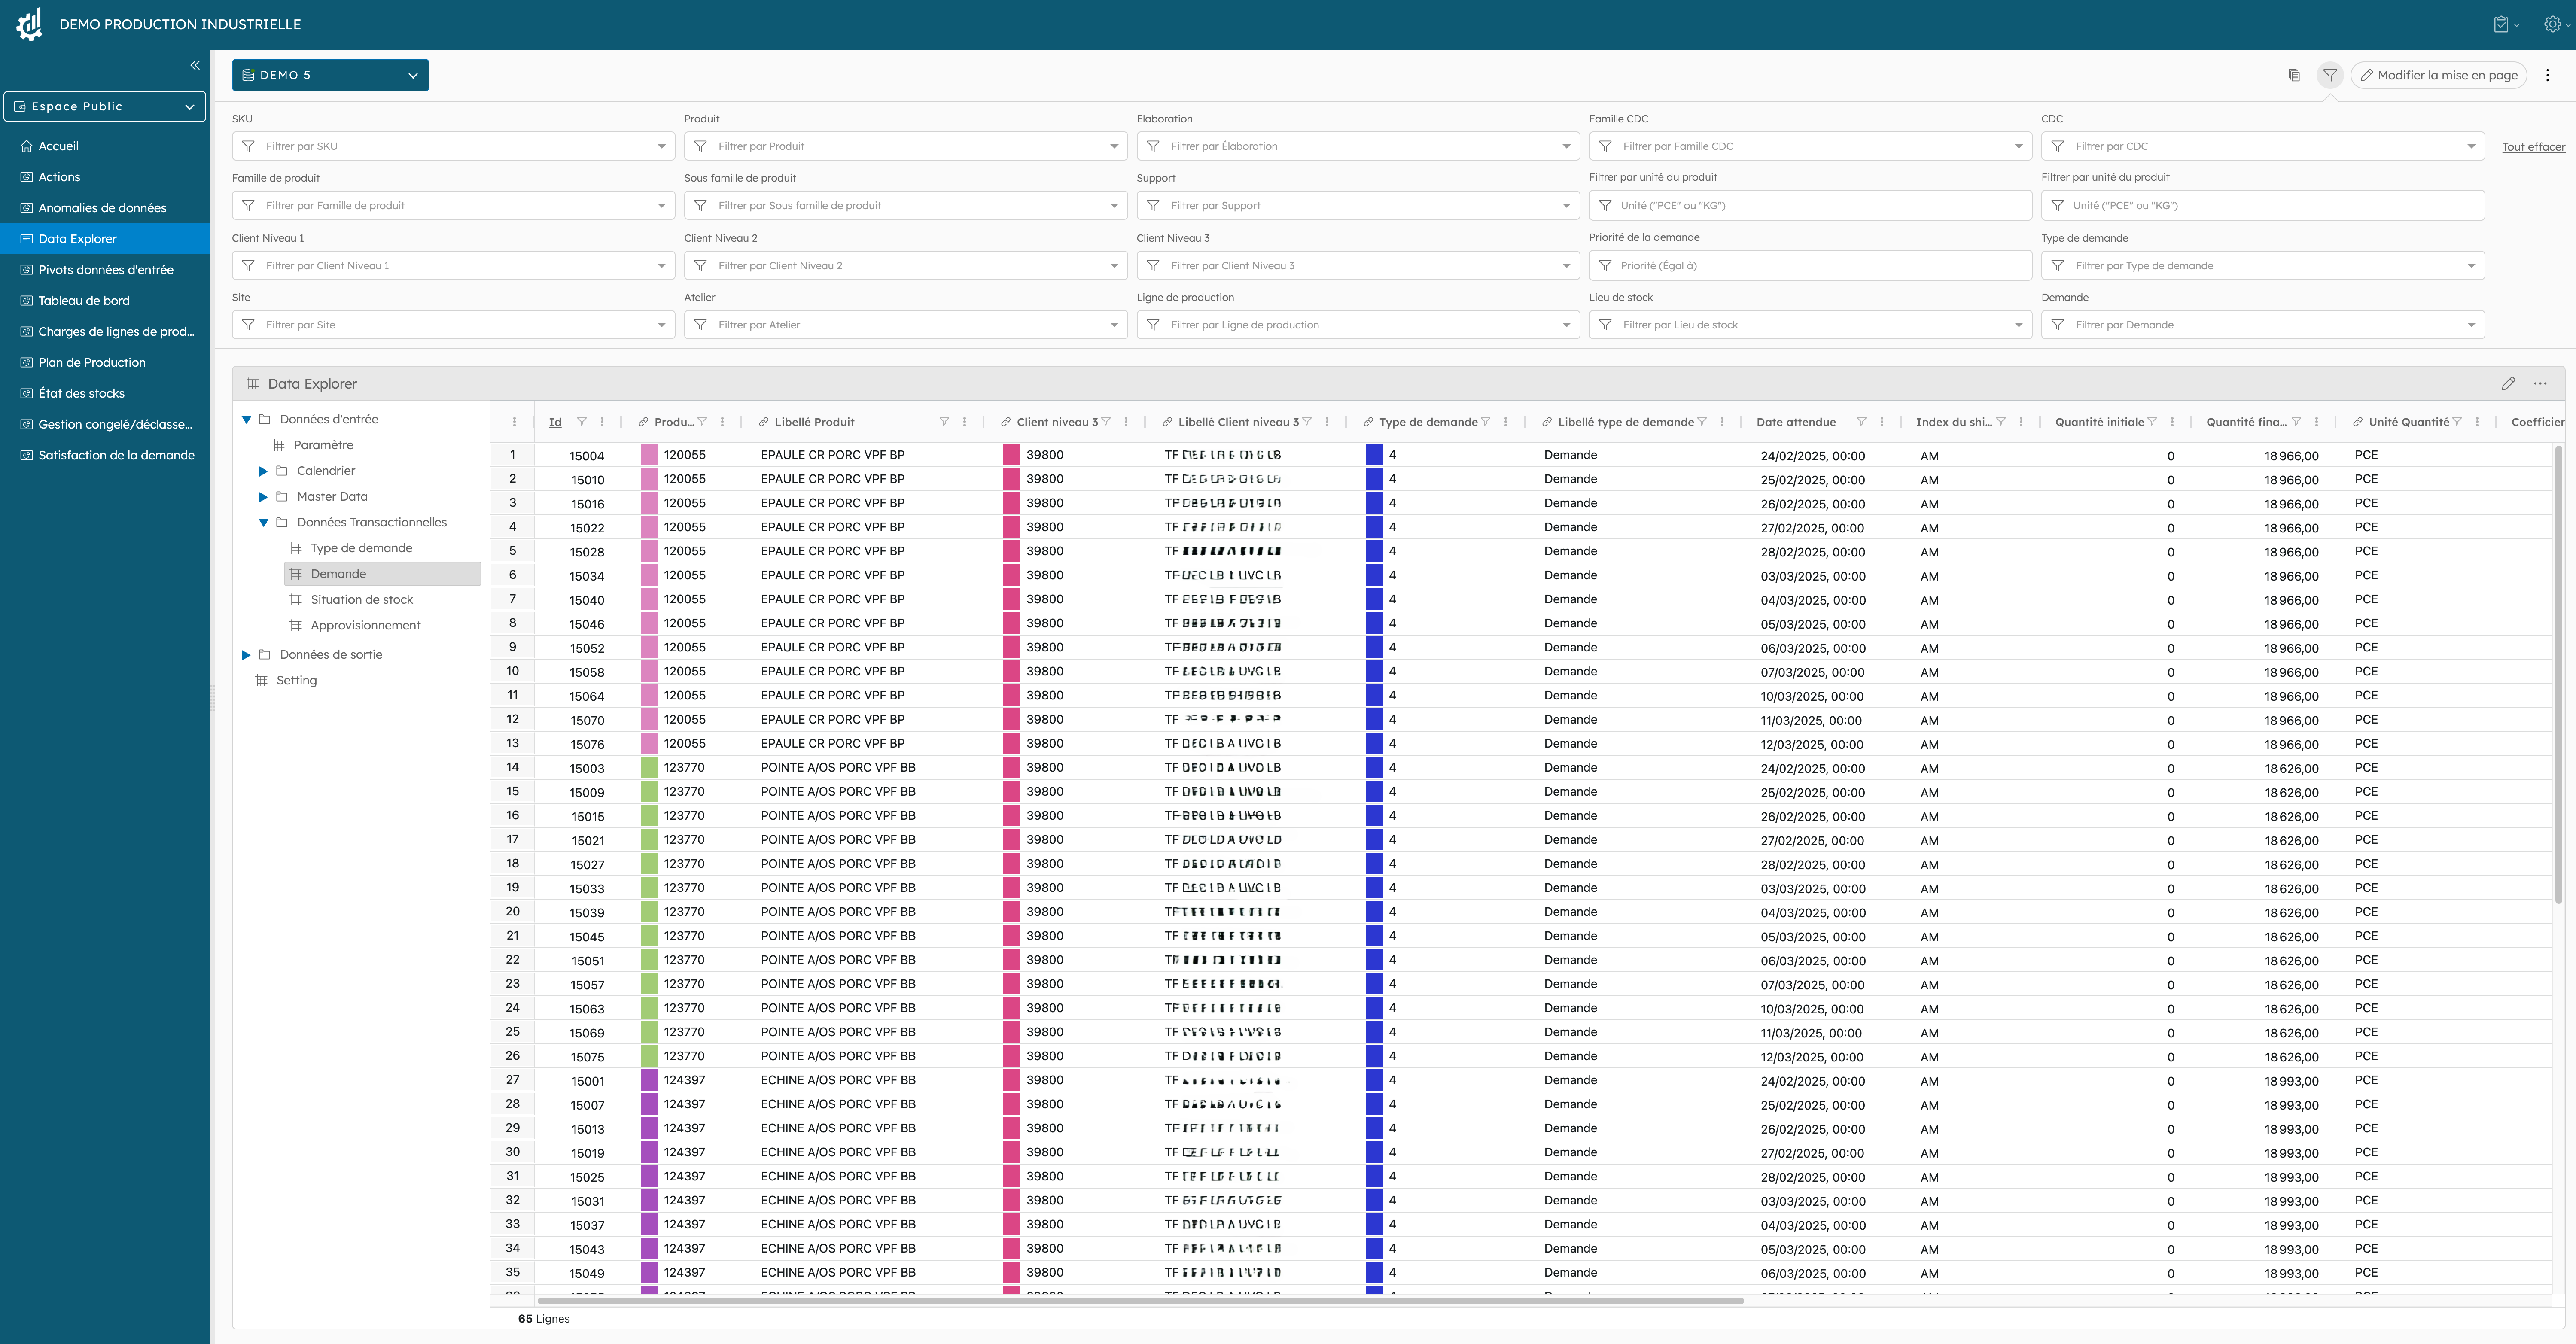Screen dimensions: 2576x1344
Task: Sort by the Id column header
Action: [555, 422]
